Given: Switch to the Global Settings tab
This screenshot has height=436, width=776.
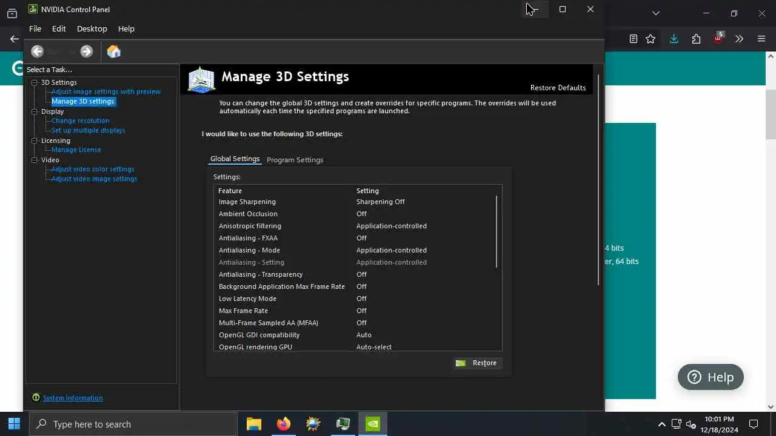Looking at the screenshot, I should [x=235, y=159].
